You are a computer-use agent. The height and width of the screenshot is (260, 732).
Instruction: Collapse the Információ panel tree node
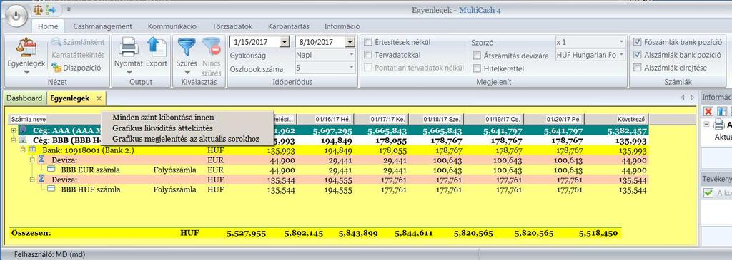[x=707, y=125]
